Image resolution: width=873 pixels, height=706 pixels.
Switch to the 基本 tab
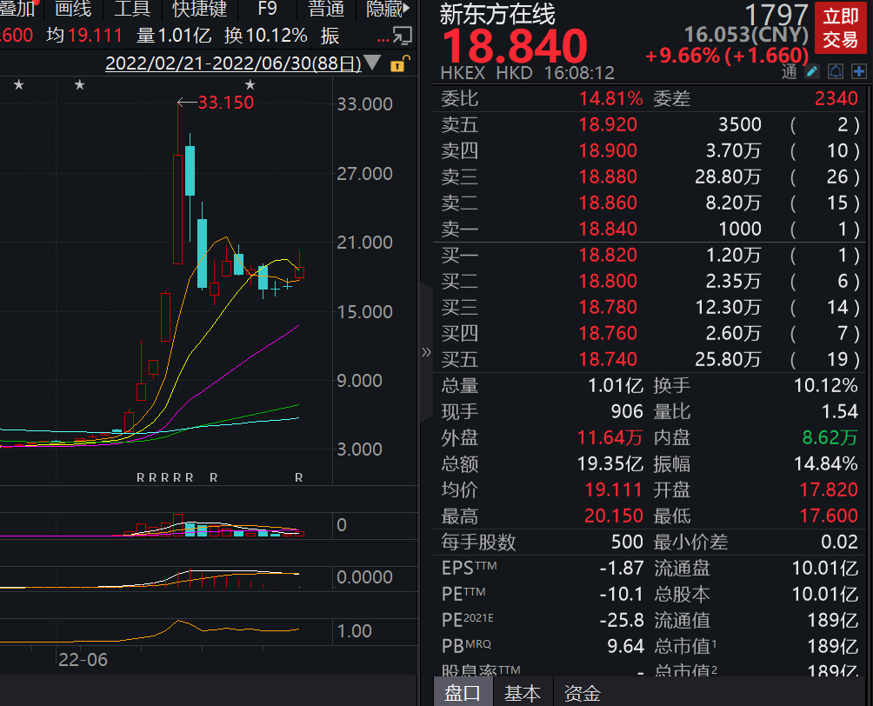(523, 693)
